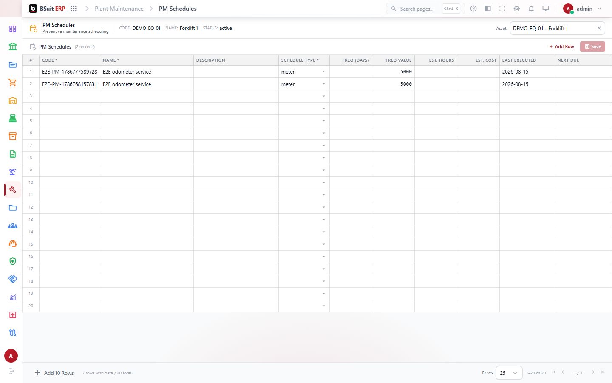
Task: Click the Schedule Type column header
Action: tap(304, 60)
